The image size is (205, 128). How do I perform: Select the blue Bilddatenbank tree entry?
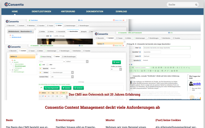pyautogui.click(x=16, y=37)
